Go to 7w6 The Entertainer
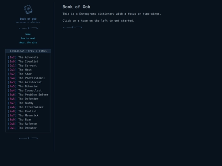 25,107
